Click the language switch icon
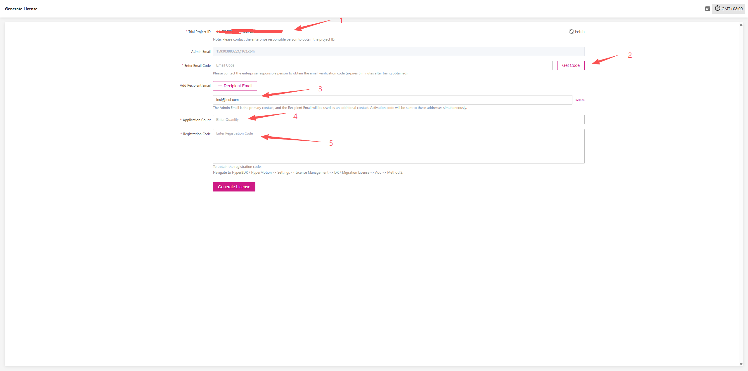Viewport: 748px width, 371px height. 707,9
